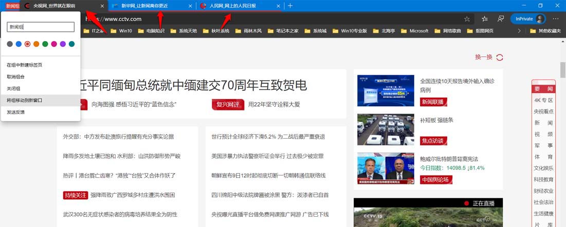Select 将组移动到新窗口 menu option

point(41,100)
